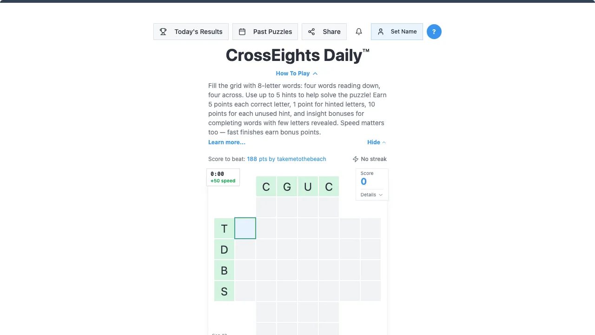This screenshot has width=595, height=335.
Task: Open help with the blue question mark
Action: click(434, 32)
